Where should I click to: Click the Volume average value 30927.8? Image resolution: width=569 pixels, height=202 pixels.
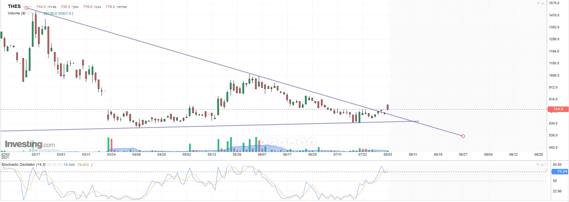65,13
